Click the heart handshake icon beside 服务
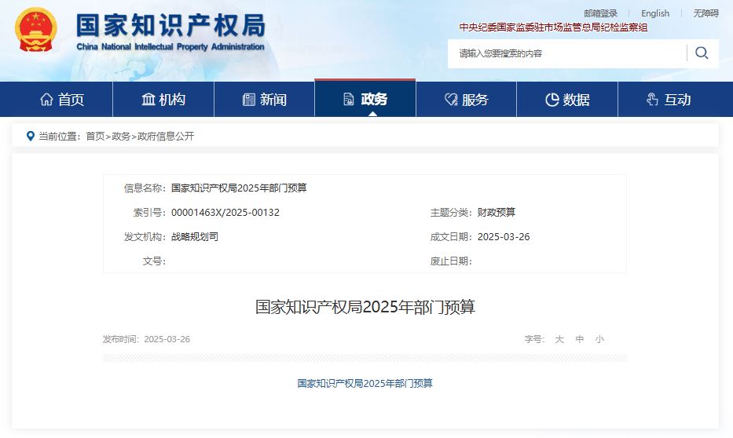Viewport: 733px width, 438px height. (451, 99)
